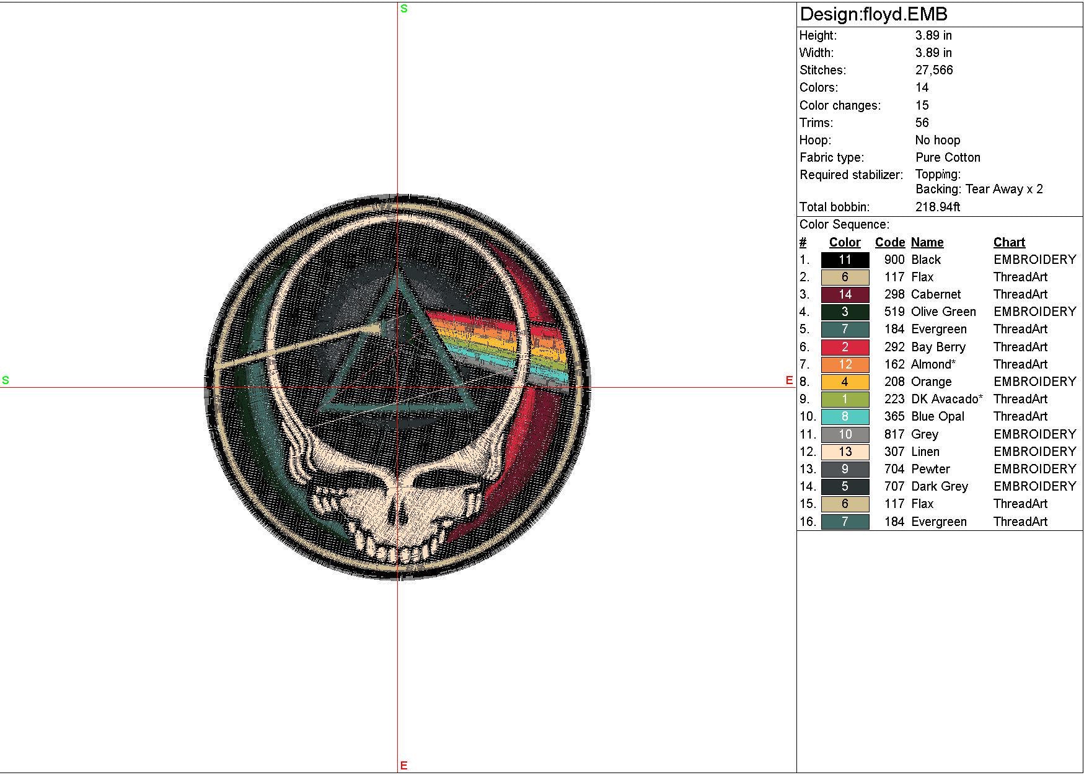Click the green 'S' marker at top
Image resolution: width=1084 pixels, height=775 pixels.
404,9
